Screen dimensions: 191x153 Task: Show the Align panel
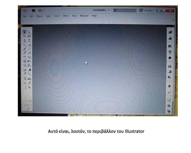point(169,106)
